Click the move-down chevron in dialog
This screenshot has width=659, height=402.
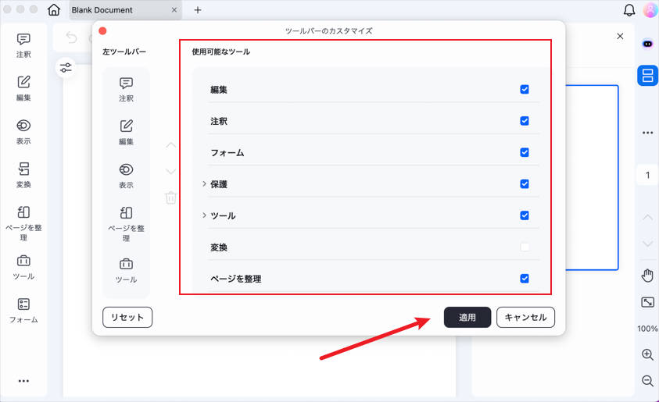(171, 172)
